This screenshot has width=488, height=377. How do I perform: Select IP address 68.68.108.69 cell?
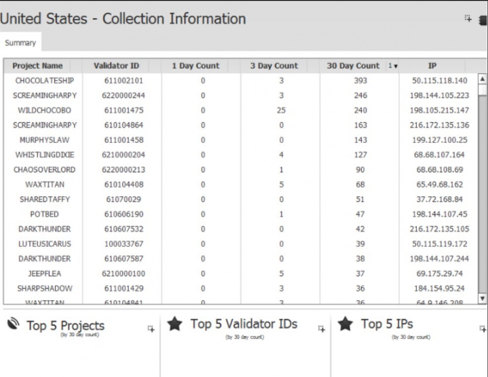(439, 169)
